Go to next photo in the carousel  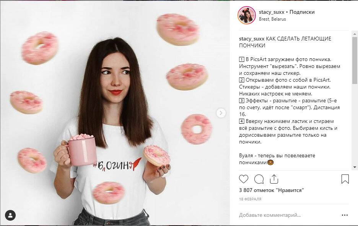(221, 113)
